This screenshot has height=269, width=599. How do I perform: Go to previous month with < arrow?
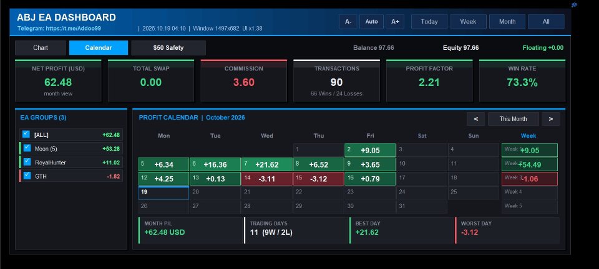[475, 119]
